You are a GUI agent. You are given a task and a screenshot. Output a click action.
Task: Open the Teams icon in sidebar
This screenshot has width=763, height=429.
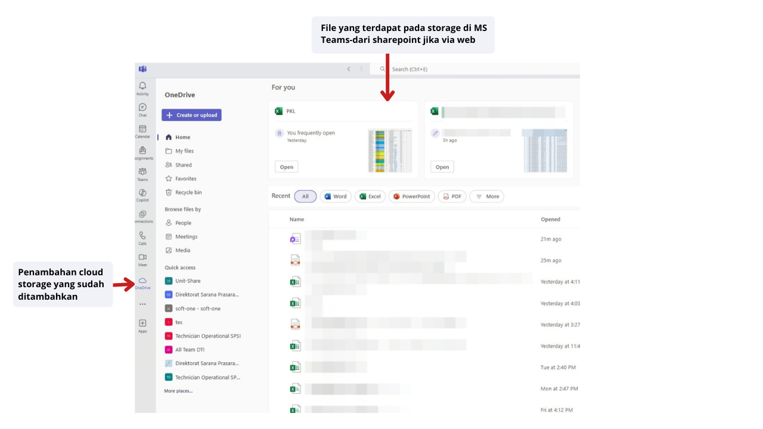click(x=142, y=172)
